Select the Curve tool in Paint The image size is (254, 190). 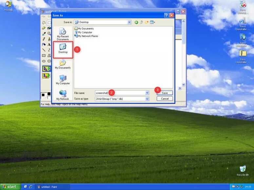[x=49, y=50]
